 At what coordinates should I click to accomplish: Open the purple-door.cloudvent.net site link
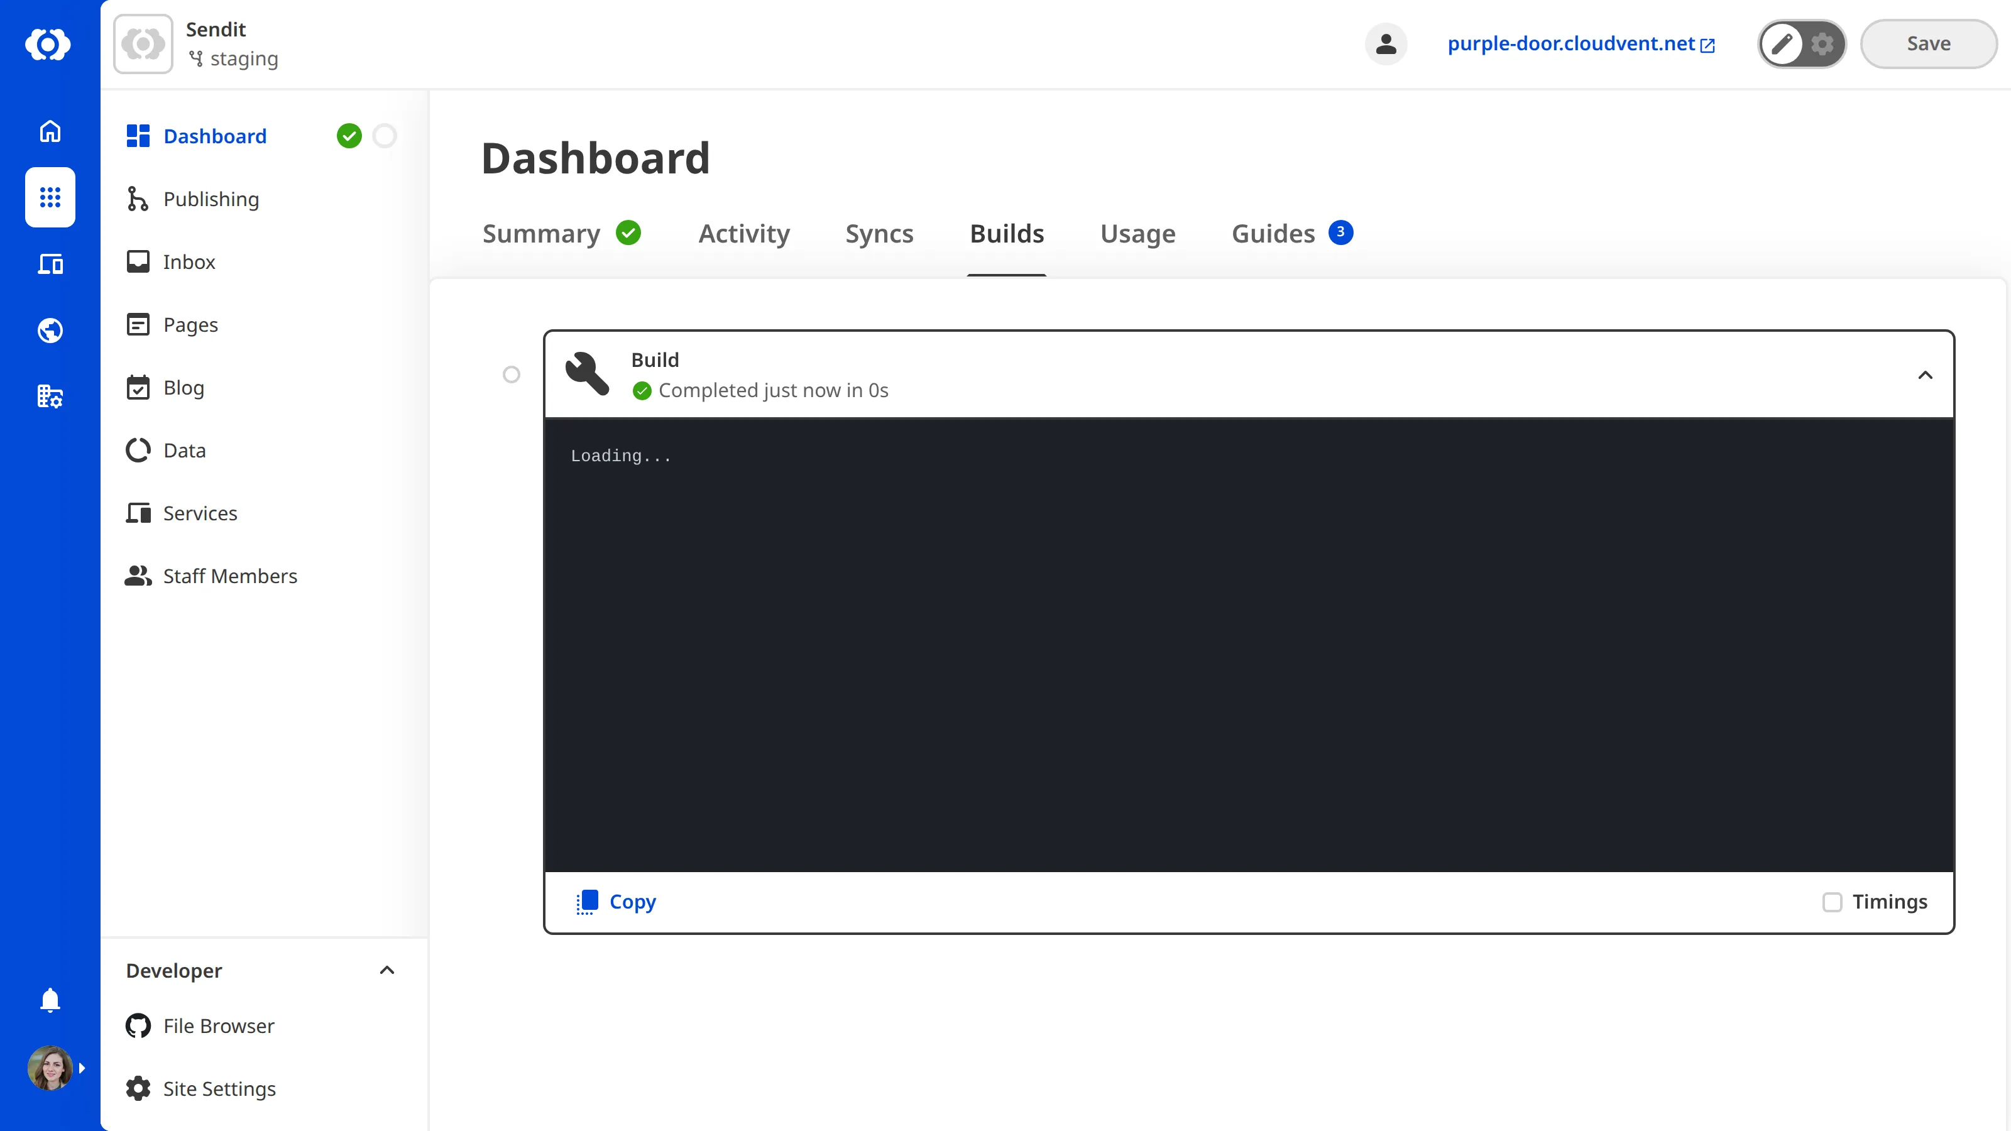pos(1570,44)
